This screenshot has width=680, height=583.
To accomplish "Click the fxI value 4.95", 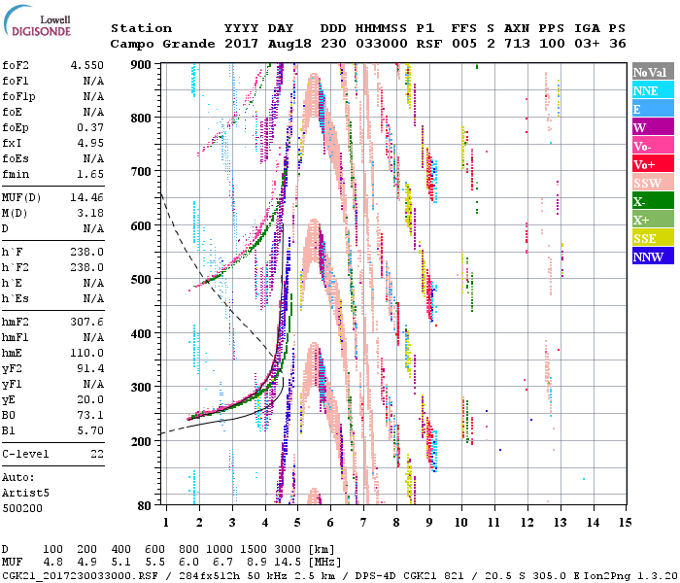I will [x=90, y=143].
